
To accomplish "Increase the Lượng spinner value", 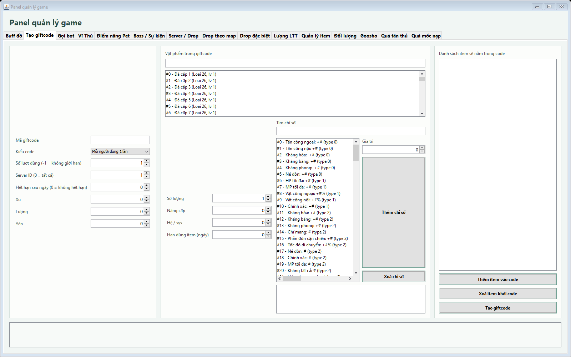I will pos(147,210).
